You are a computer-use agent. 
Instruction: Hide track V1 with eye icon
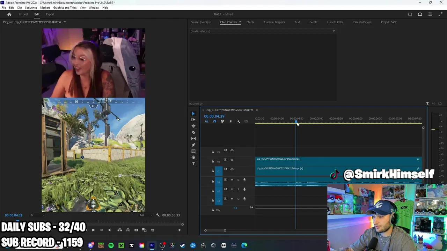pos(232,169)
